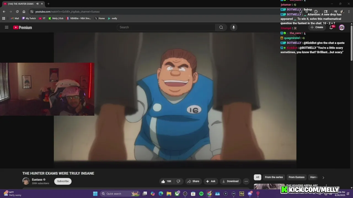
Task: Open Discord from taskbar
Action: [x=250, y=194]
